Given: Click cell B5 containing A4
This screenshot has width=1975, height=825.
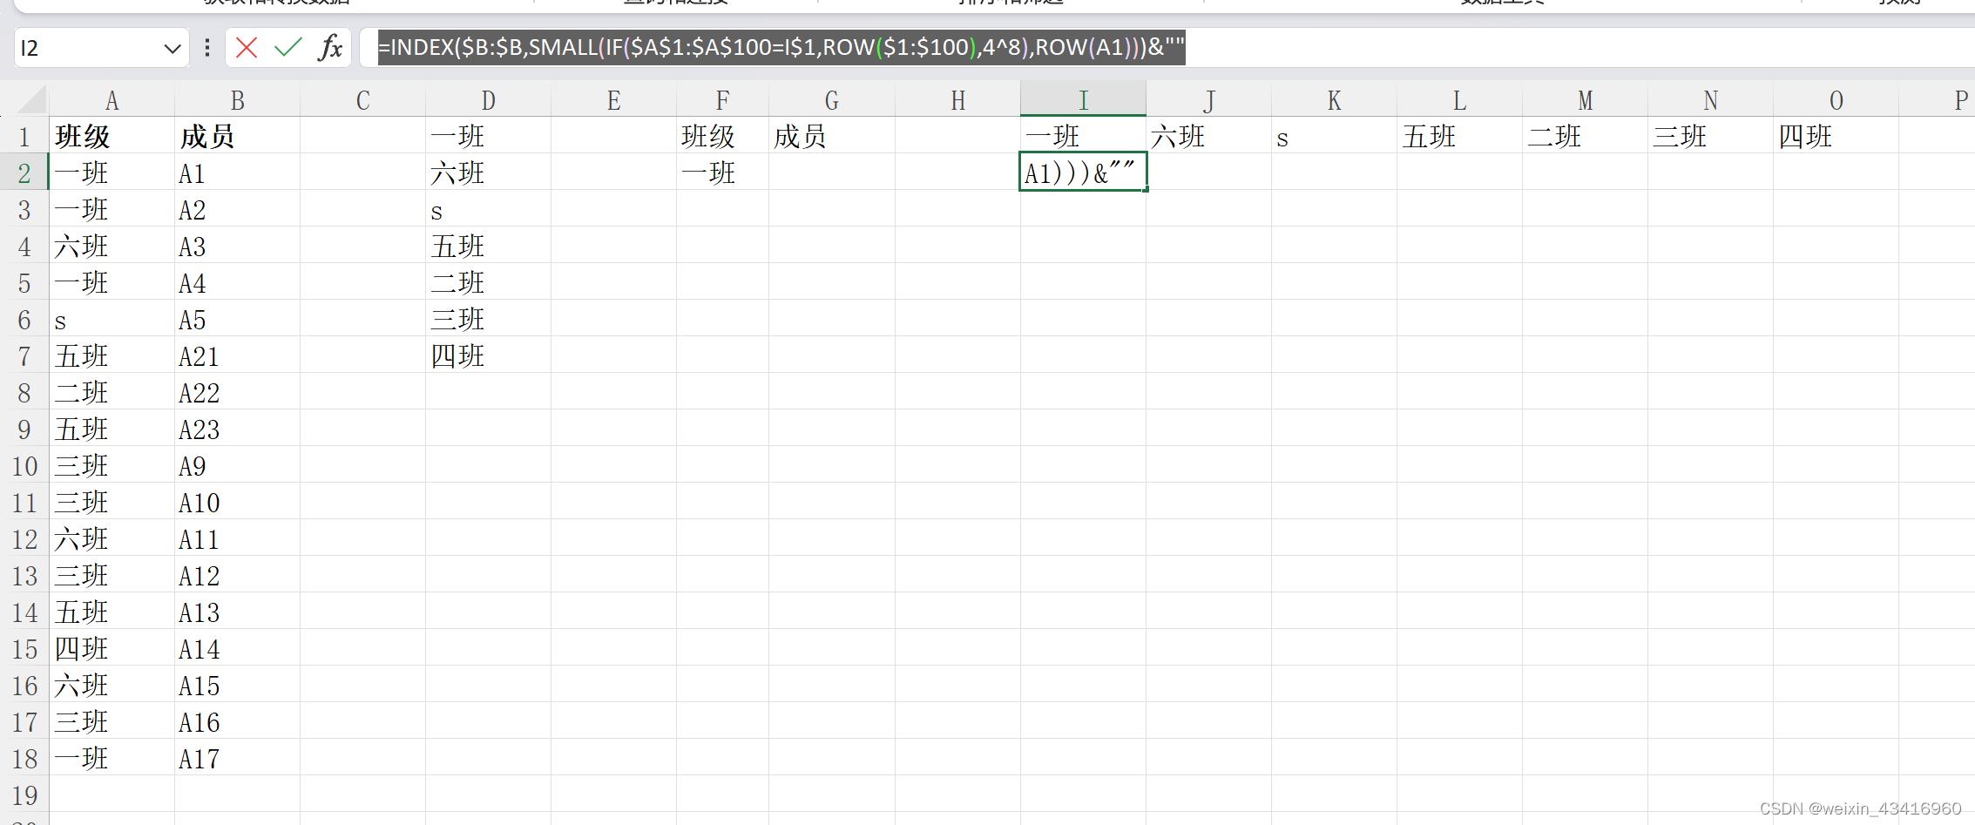Looking at the screenshot, I should (x=237, y=282).
